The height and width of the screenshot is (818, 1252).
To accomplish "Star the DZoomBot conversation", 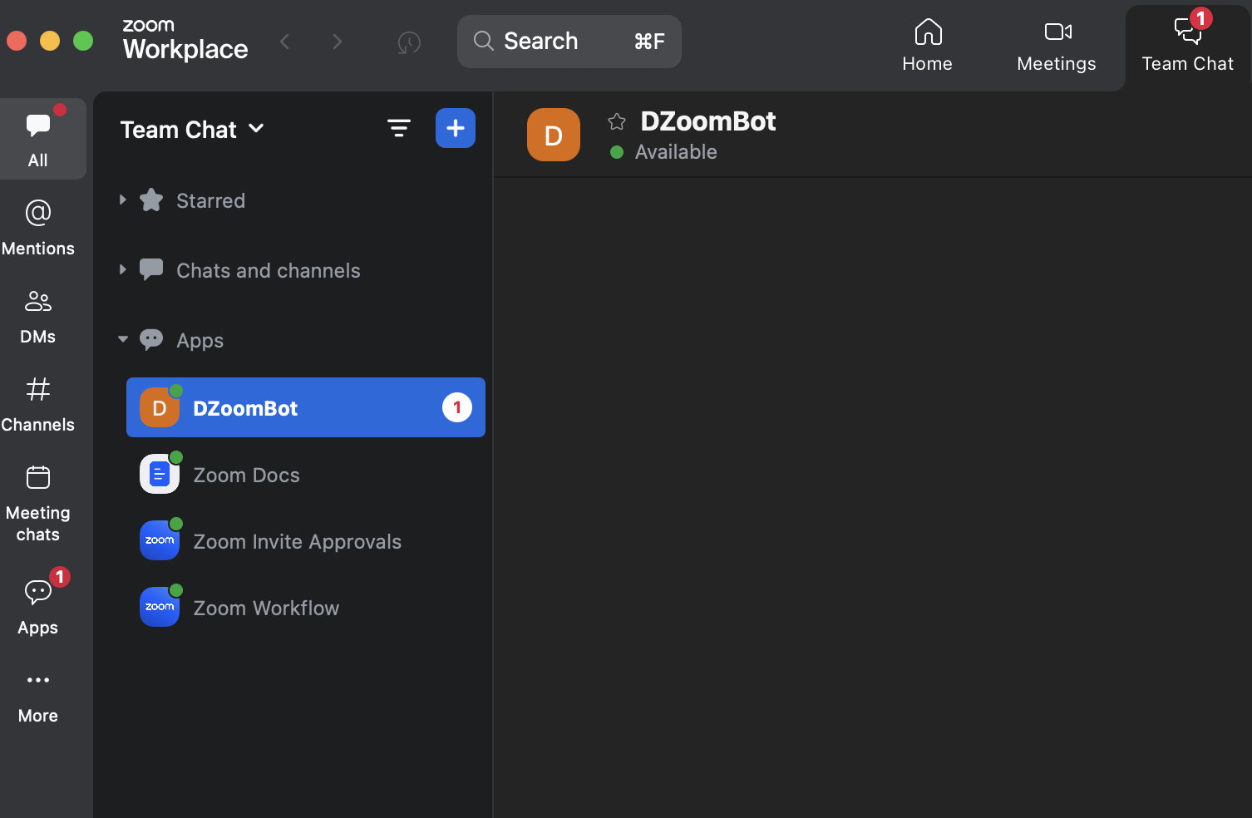I will pyautogui.click(x=616, y=121).
